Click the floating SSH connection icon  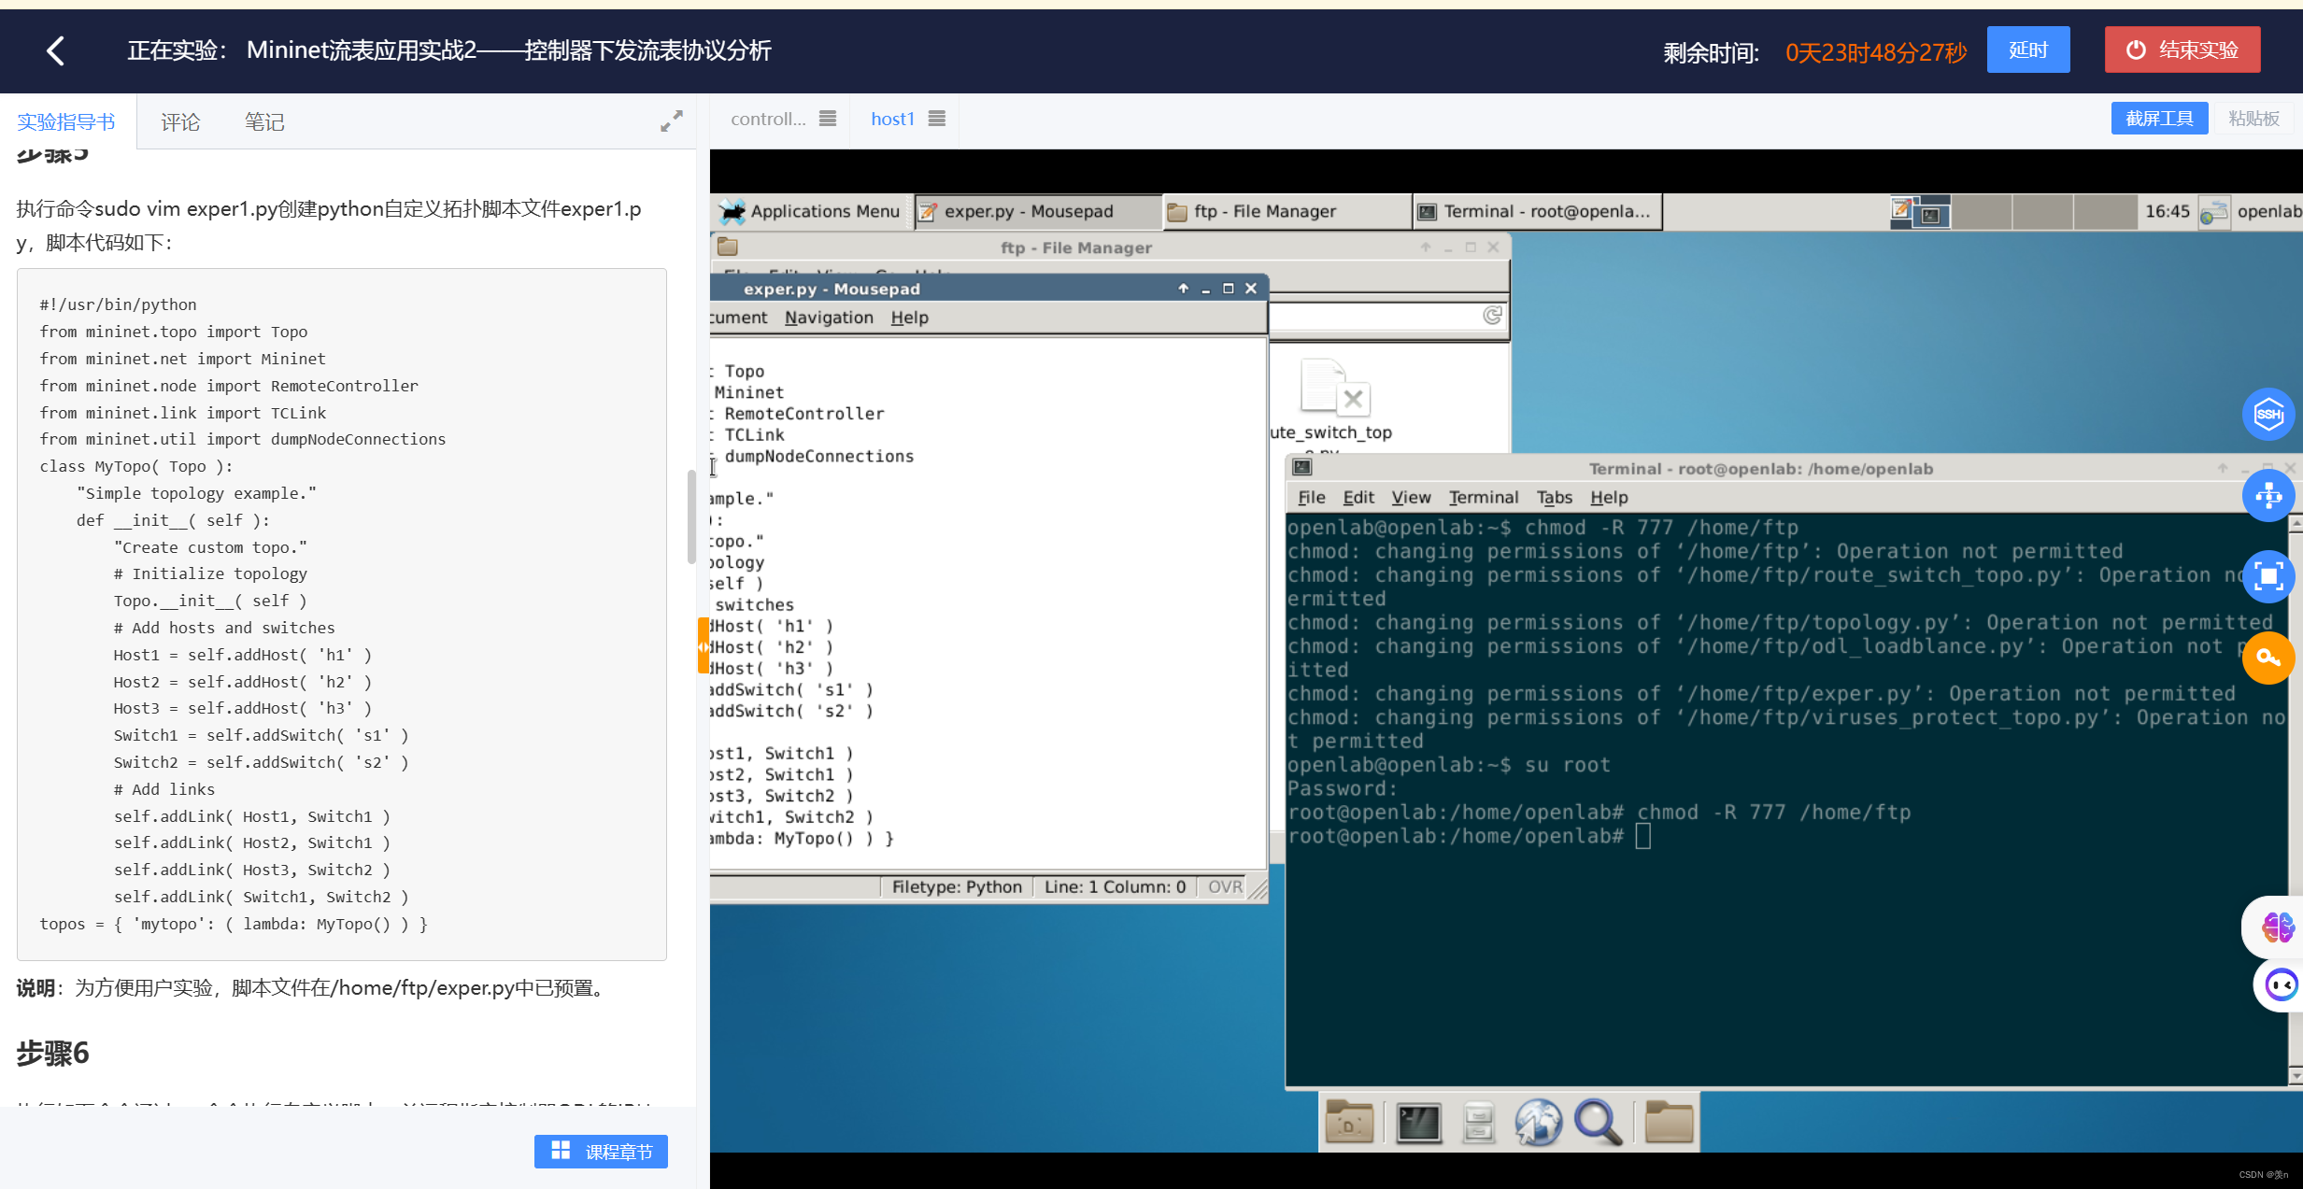click(x=2268, y=414)
